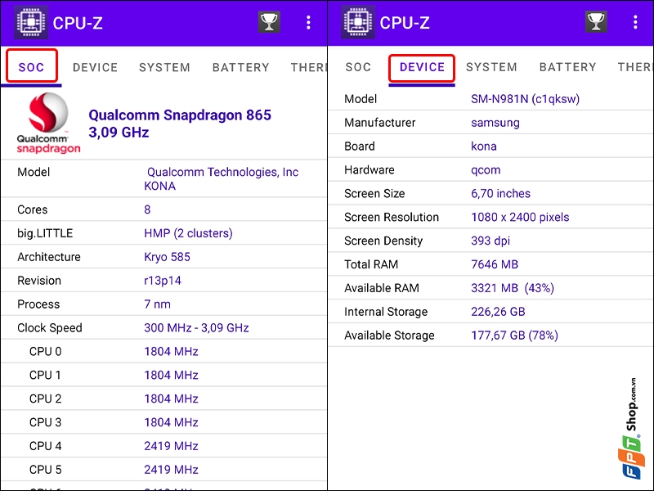Viewport: 654px width, 491px height.
Task: Tap the trophy icon in right CPU-Z screen
Action: (596, 22)
